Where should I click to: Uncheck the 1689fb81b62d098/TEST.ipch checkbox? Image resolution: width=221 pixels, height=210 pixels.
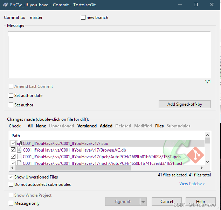coord(13,156)
